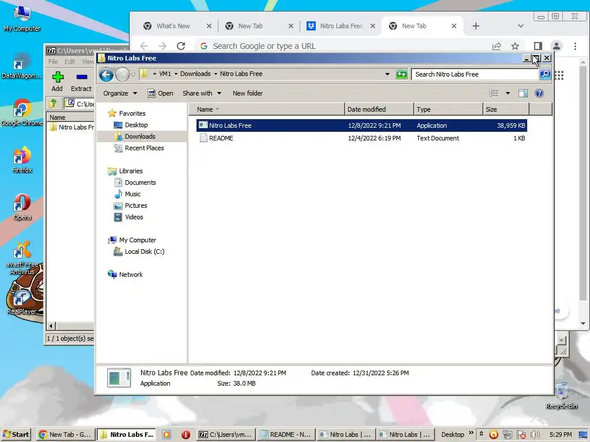Click the 7-Zip Add button
The width and height of the screenshot is (590, 442).
57,82
